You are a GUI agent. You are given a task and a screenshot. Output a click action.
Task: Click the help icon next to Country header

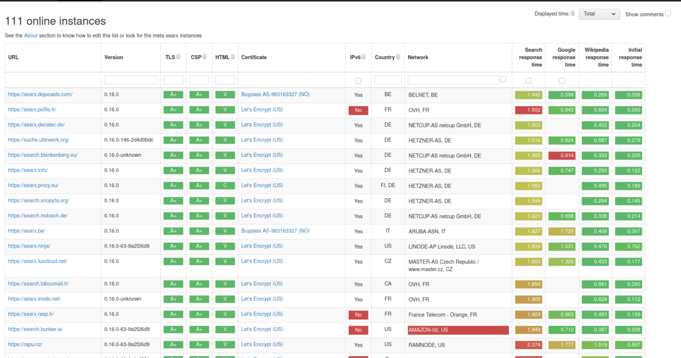pyautogui.click(x=398, y=57)
